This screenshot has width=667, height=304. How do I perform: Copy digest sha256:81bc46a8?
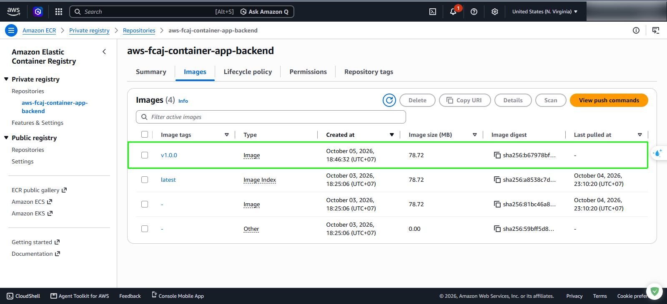[497, 204]
